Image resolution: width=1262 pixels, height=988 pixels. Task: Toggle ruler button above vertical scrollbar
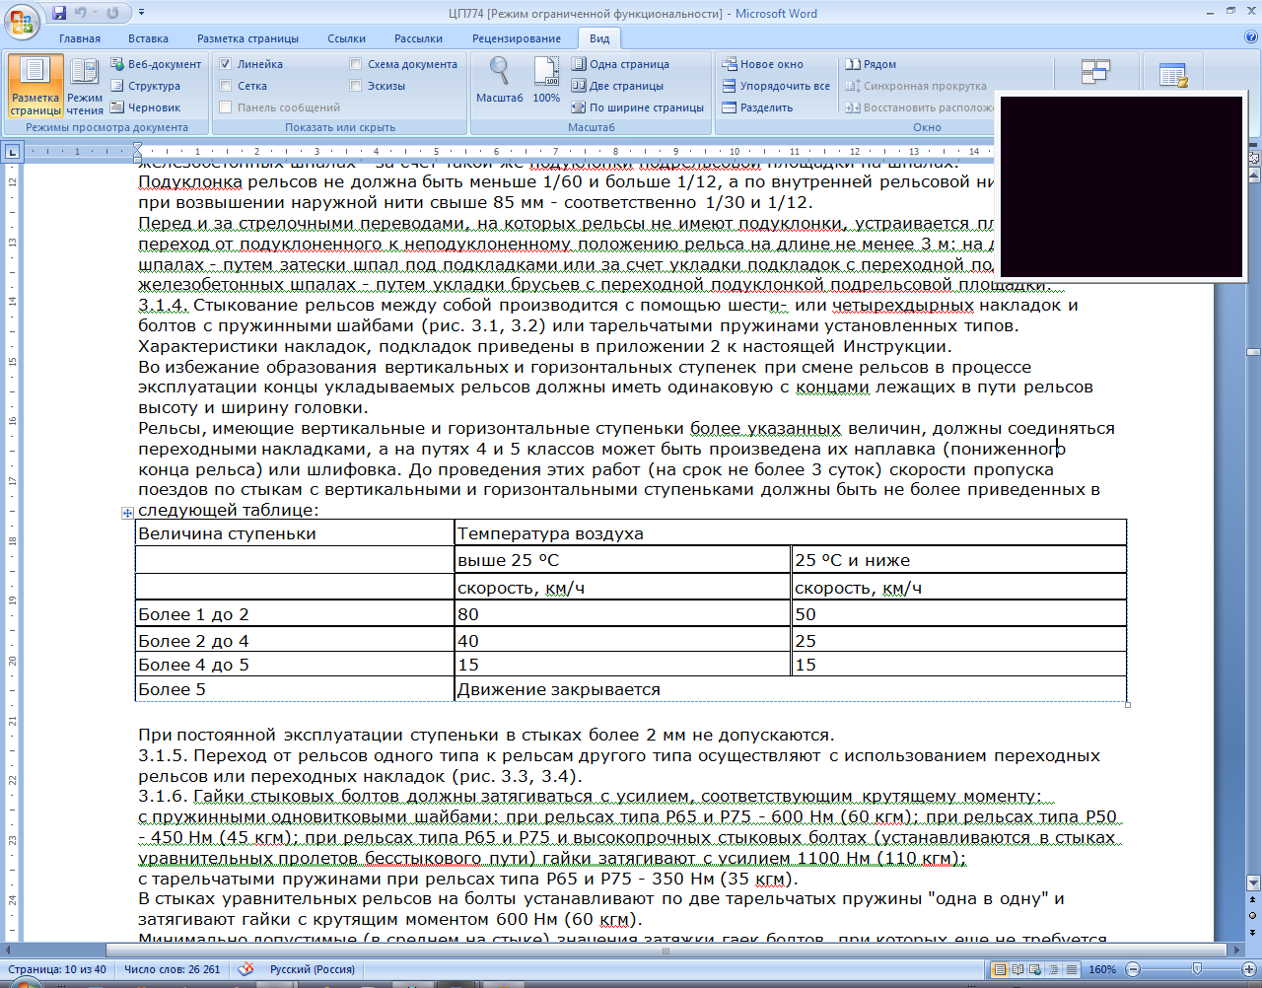1253,157
